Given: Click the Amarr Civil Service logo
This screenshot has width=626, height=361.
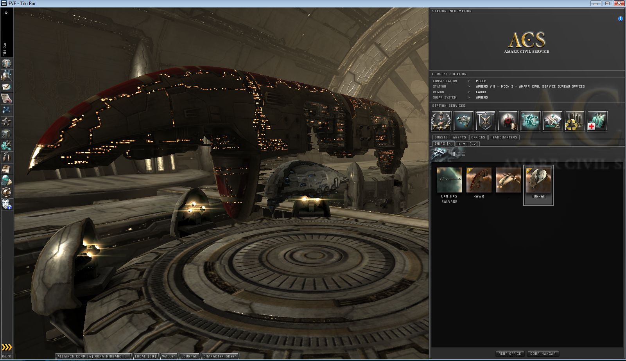Looking at the screenshot, I should 527,43.
